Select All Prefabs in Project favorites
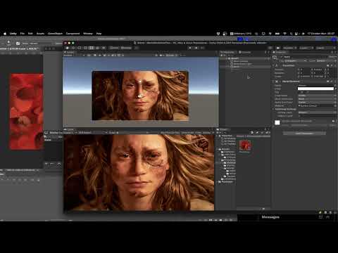 (229, 144)
